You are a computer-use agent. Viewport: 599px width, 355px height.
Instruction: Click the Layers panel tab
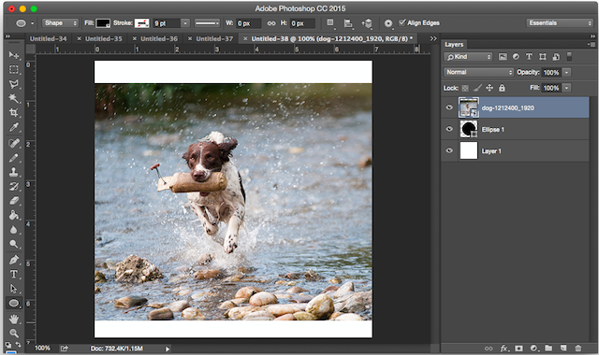pos(454,45)
